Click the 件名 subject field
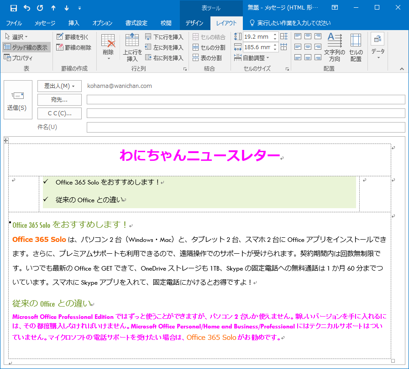Screen dimensions: 409x369 point(246,127)
